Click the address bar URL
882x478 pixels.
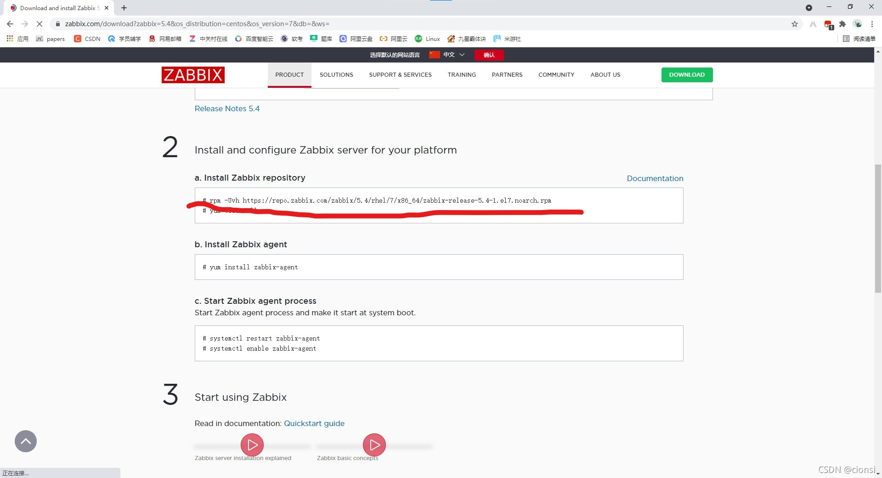tap(197, 24)
